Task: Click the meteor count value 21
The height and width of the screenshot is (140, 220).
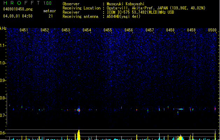Action: point(51,16)
